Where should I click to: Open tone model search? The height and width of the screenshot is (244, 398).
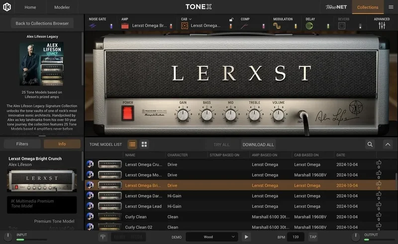[370, 144]
